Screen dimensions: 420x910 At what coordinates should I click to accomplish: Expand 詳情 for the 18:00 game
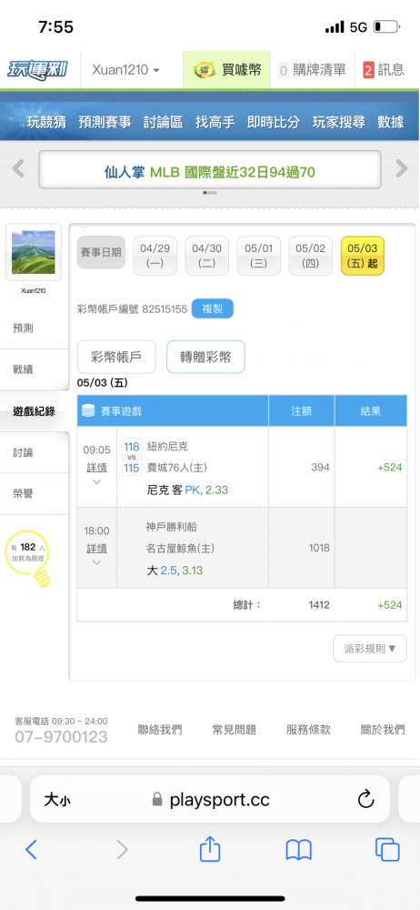(x=97, y=553)
